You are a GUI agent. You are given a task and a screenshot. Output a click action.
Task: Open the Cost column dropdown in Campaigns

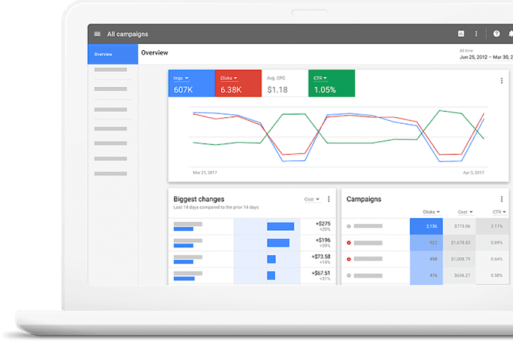tap(465, 212)
